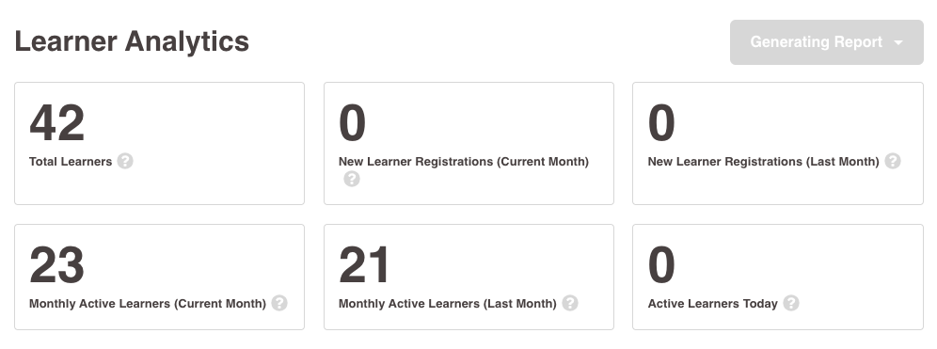The image size is (937, 349).
Task: Click the 23 monthly active learners number
Action: (56, 264)
